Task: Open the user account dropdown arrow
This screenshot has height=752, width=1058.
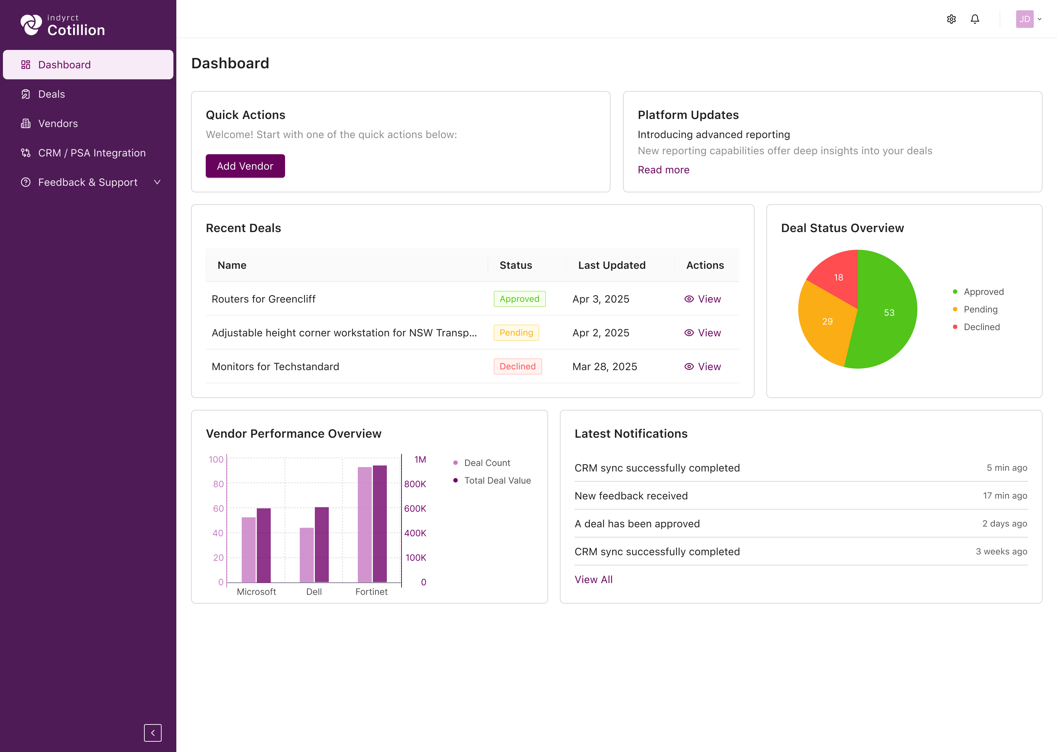Action: pyautogui.click(x=1040, y=19)
